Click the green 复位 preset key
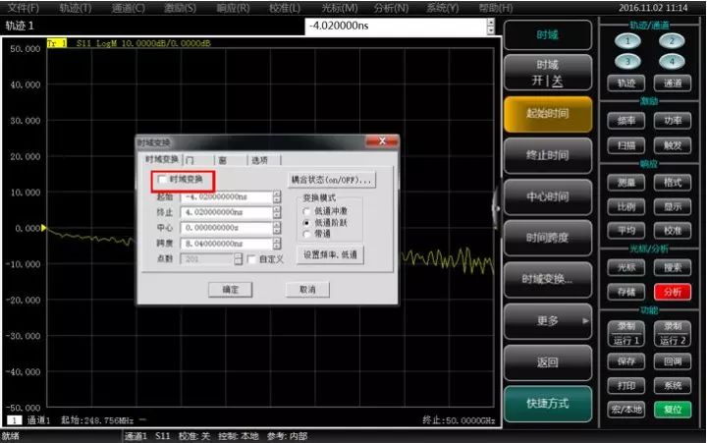 tap(673, 410)
